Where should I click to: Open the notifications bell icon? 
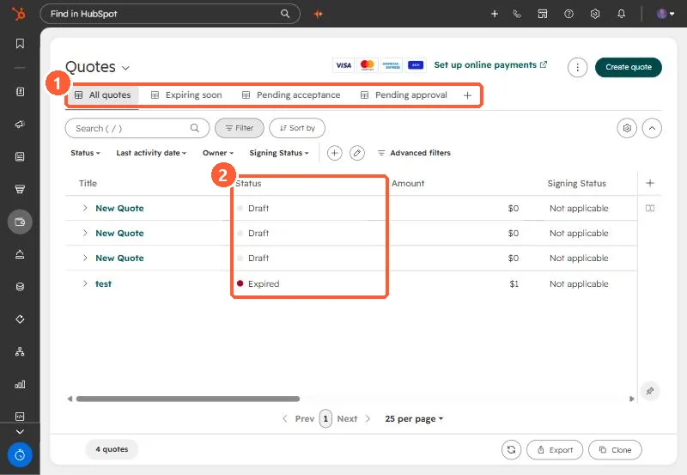(x=621, y=14)
